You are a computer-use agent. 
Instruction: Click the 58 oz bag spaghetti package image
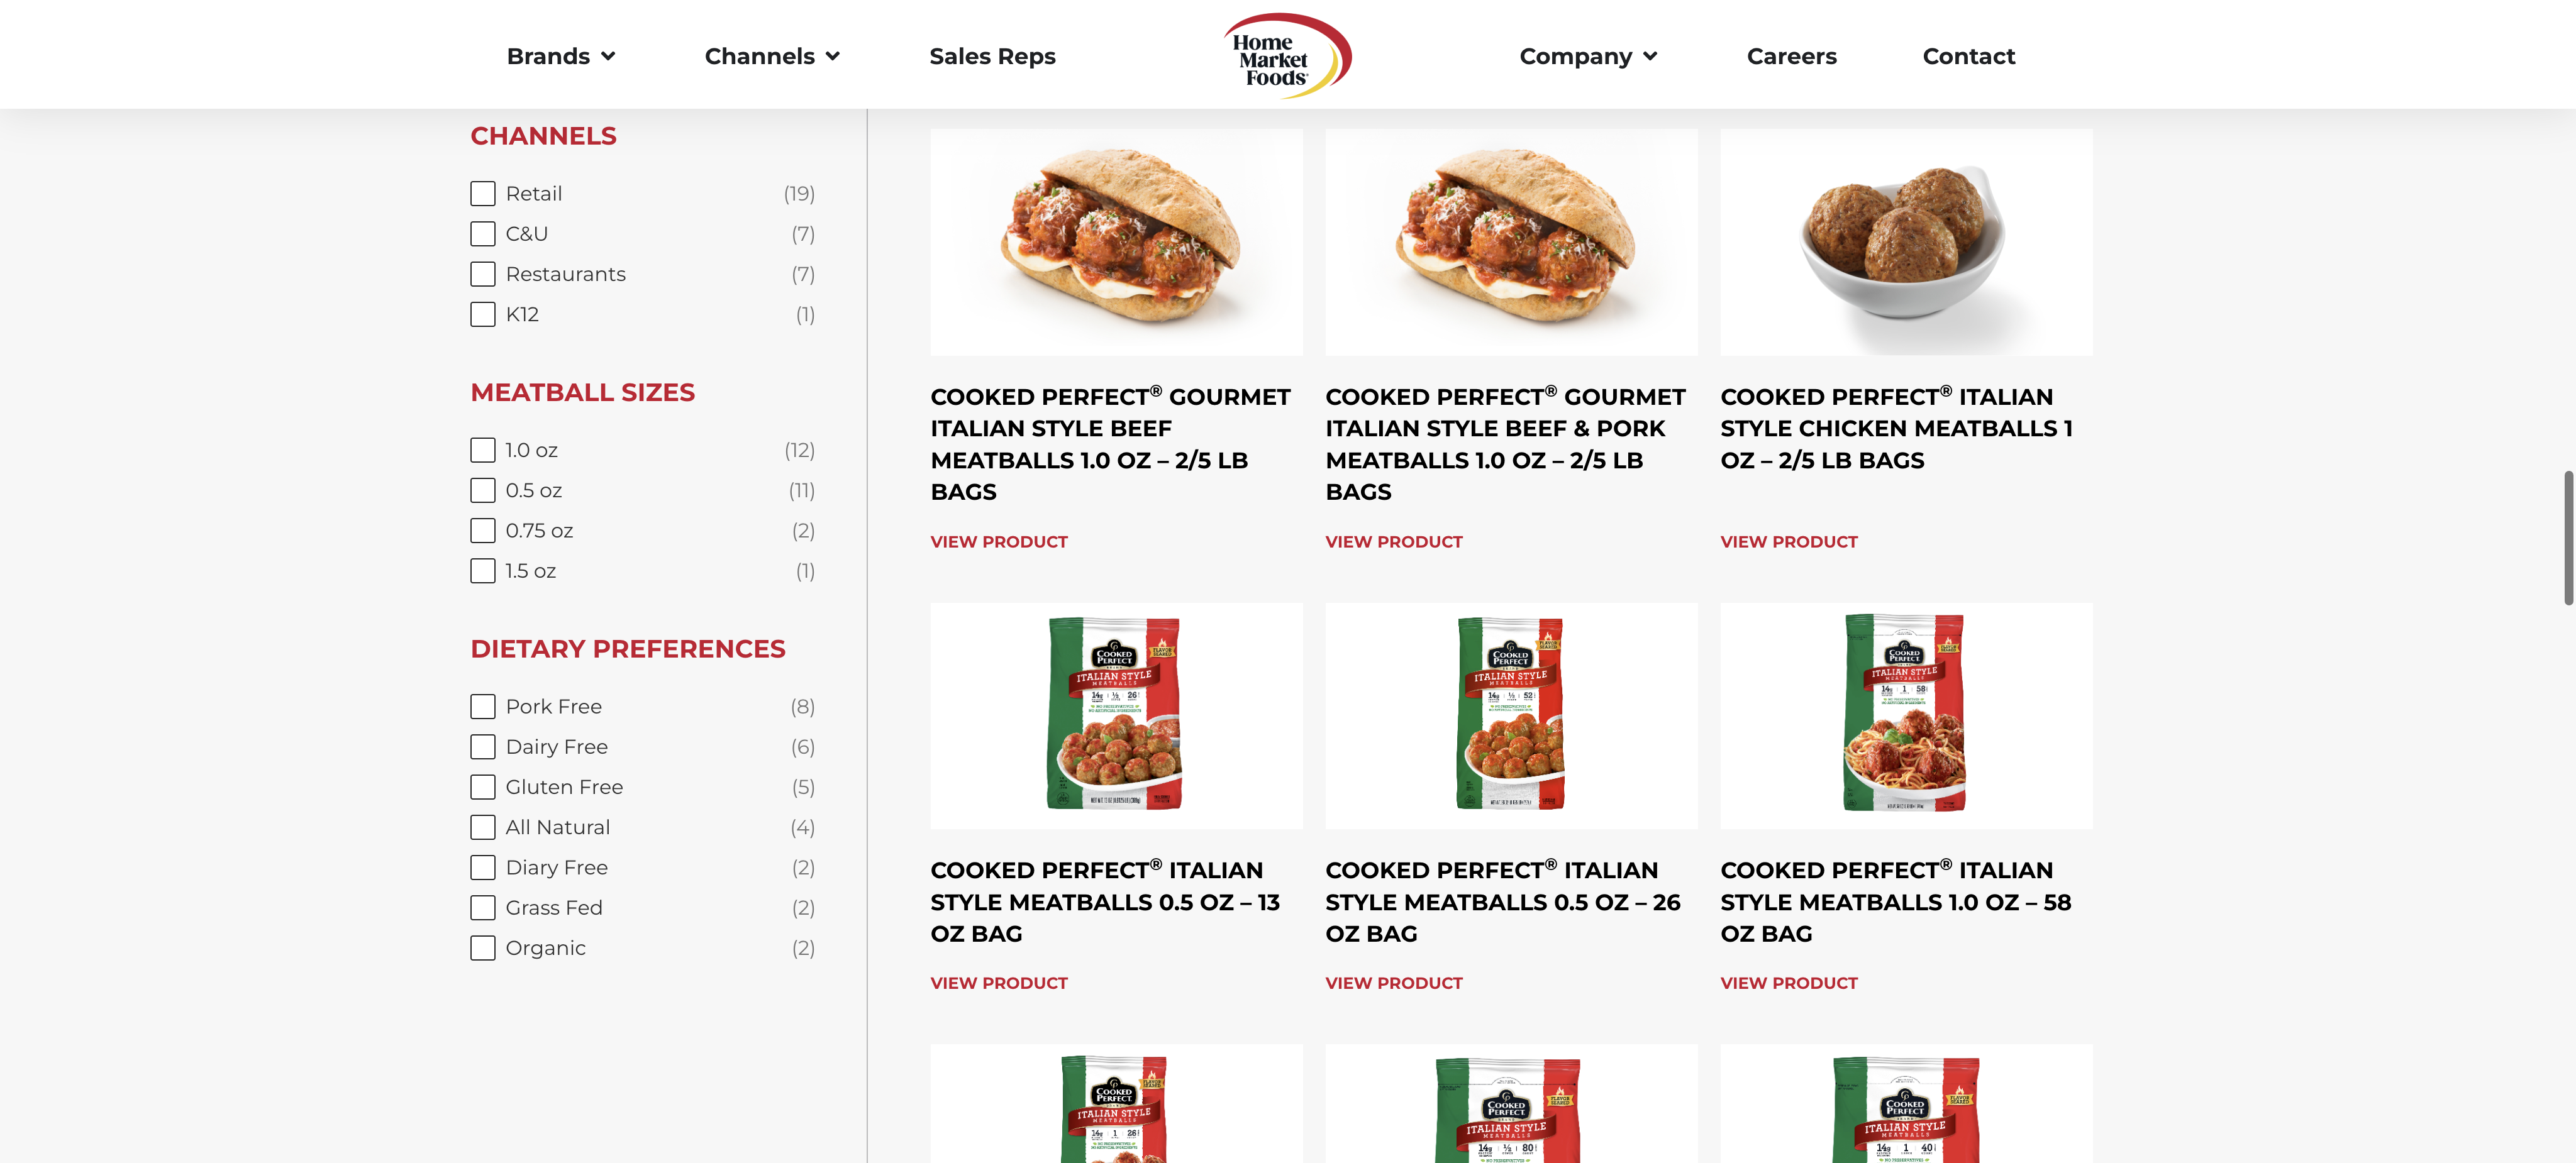1906,715
